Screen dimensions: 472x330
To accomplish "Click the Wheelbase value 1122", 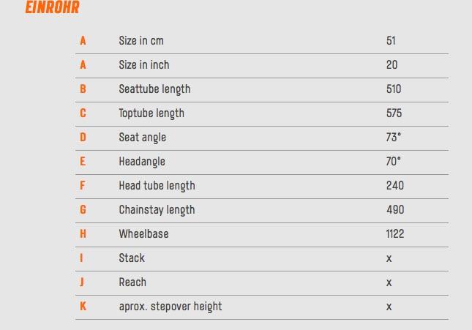I will click(395, 233).
